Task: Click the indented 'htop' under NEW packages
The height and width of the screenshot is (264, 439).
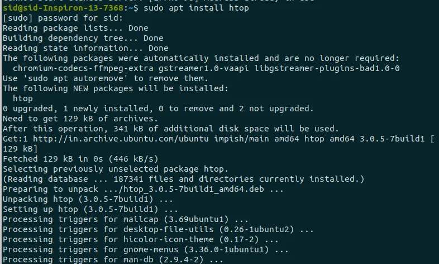Action: tap(23, 98)
